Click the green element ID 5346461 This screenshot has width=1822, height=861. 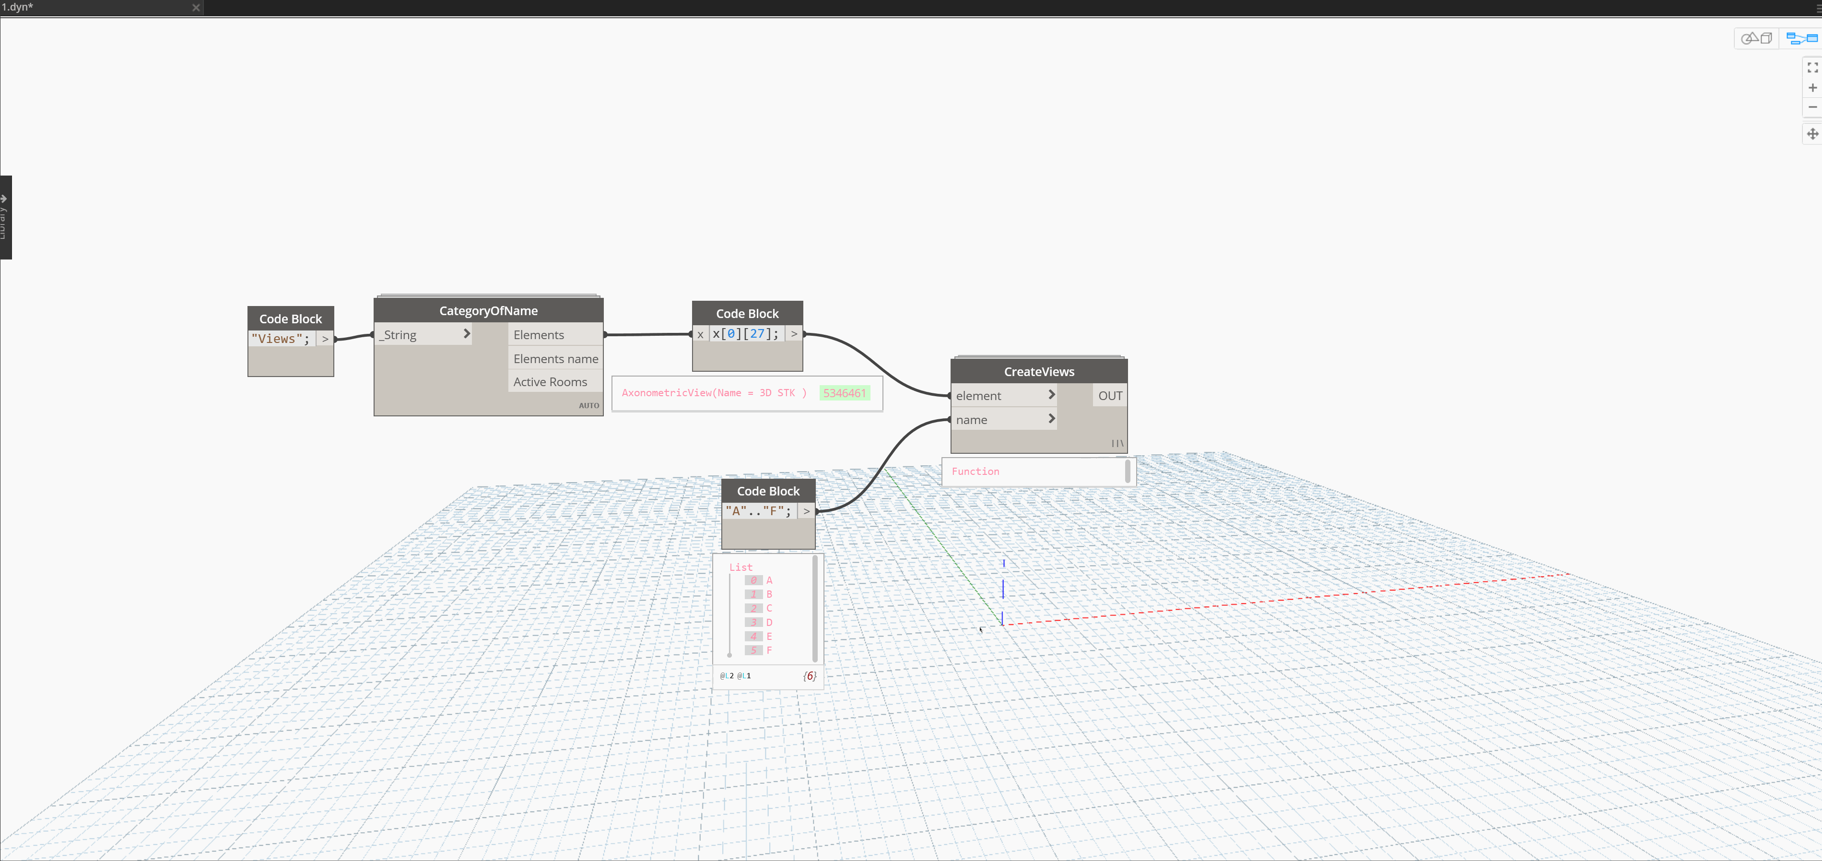point(845,393)
